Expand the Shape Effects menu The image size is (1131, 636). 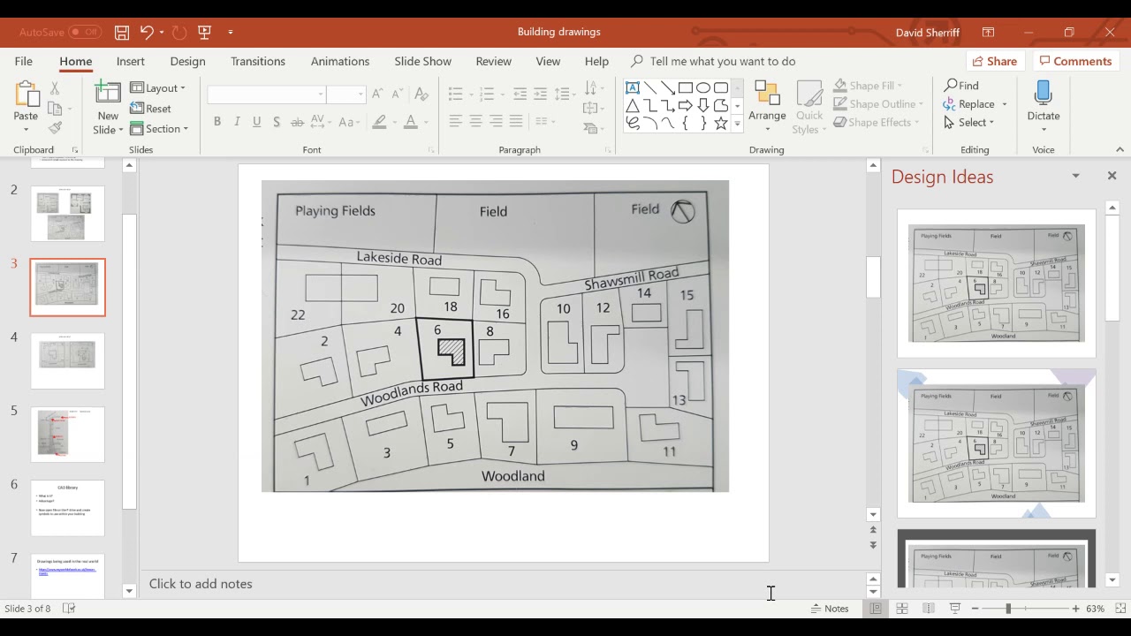click(877, 123)
